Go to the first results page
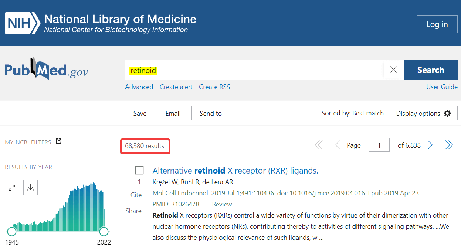The width and height of the screenshot is (461, 252). click(318, 145)
